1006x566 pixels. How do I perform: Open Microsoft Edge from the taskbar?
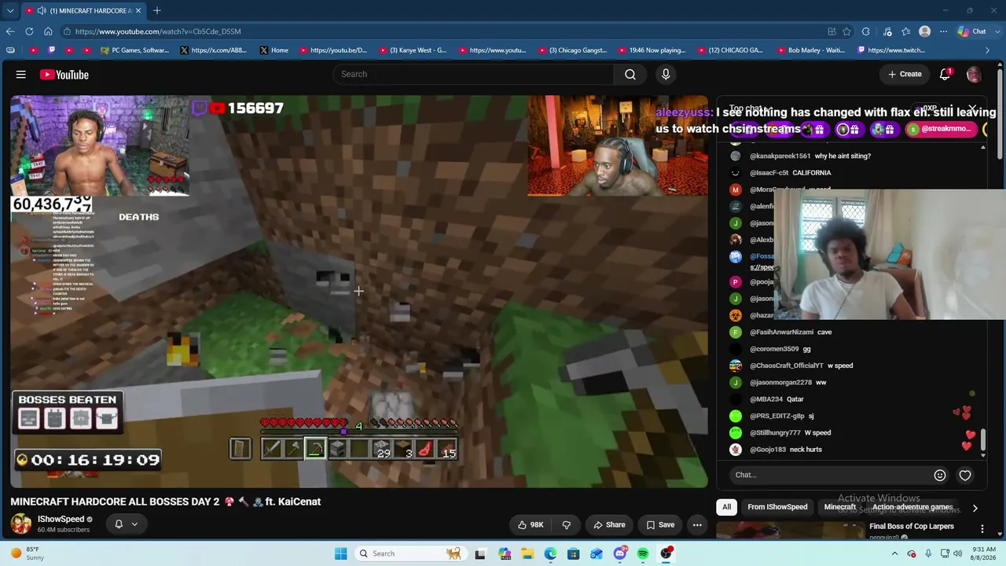(550, 553)
